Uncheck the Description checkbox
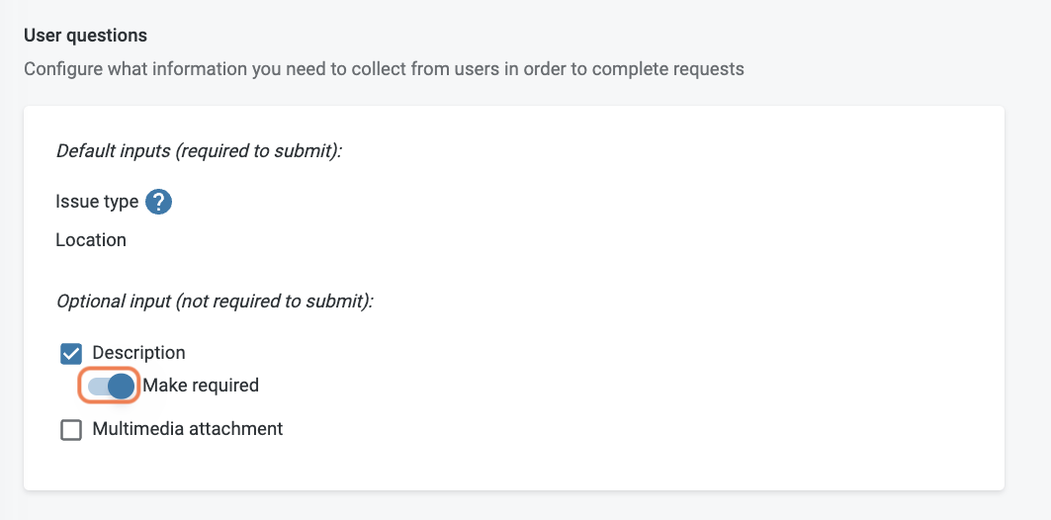This screenshot has width=1051, height=520. click(x=71, y=354)
